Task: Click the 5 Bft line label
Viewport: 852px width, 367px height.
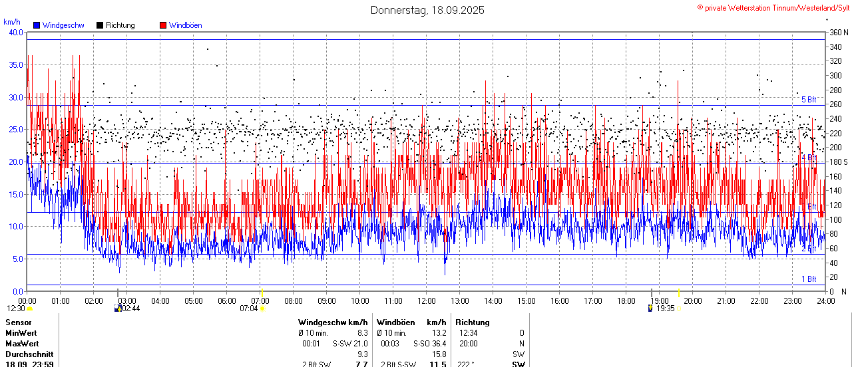Action: click(x=809, y=100)
